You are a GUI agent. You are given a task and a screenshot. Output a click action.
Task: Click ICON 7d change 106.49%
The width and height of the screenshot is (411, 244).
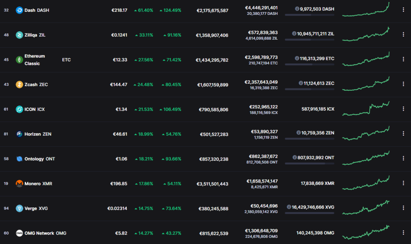click(170, 109)
